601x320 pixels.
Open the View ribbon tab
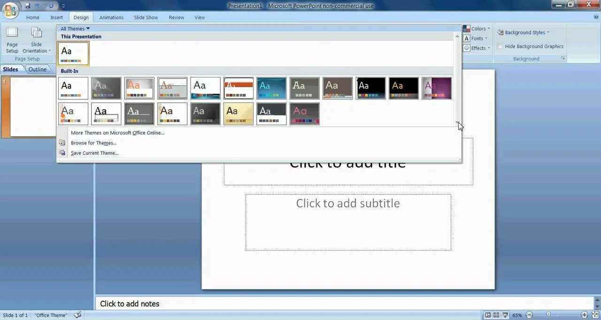200,17
